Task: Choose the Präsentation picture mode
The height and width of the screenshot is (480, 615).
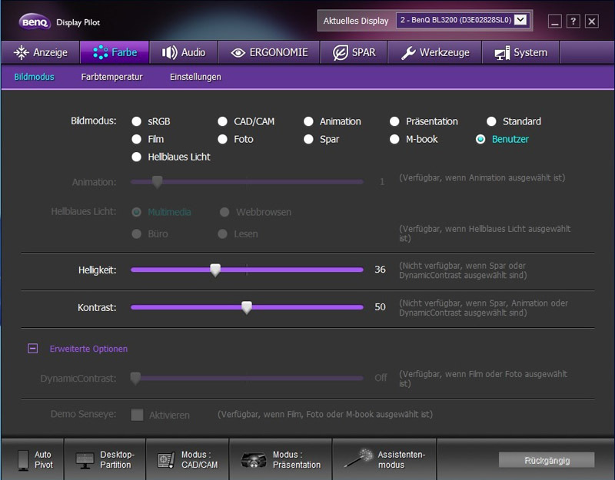Action: coord(394,121)
